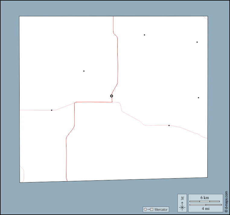
Task: Click the ringed main city marker
Action: pos(111,96)
